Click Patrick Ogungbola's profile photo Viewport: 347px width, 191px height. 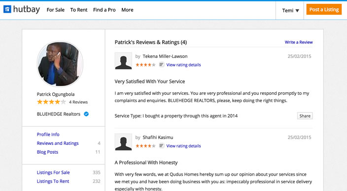60,64
